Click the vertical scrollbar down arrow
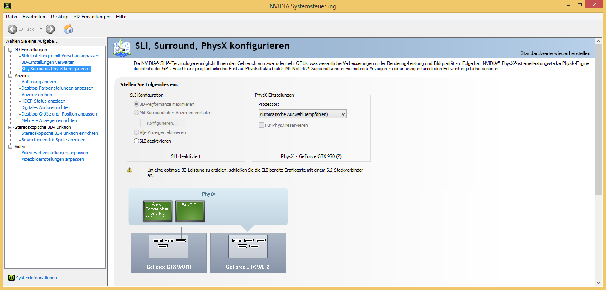 point(599,282)
